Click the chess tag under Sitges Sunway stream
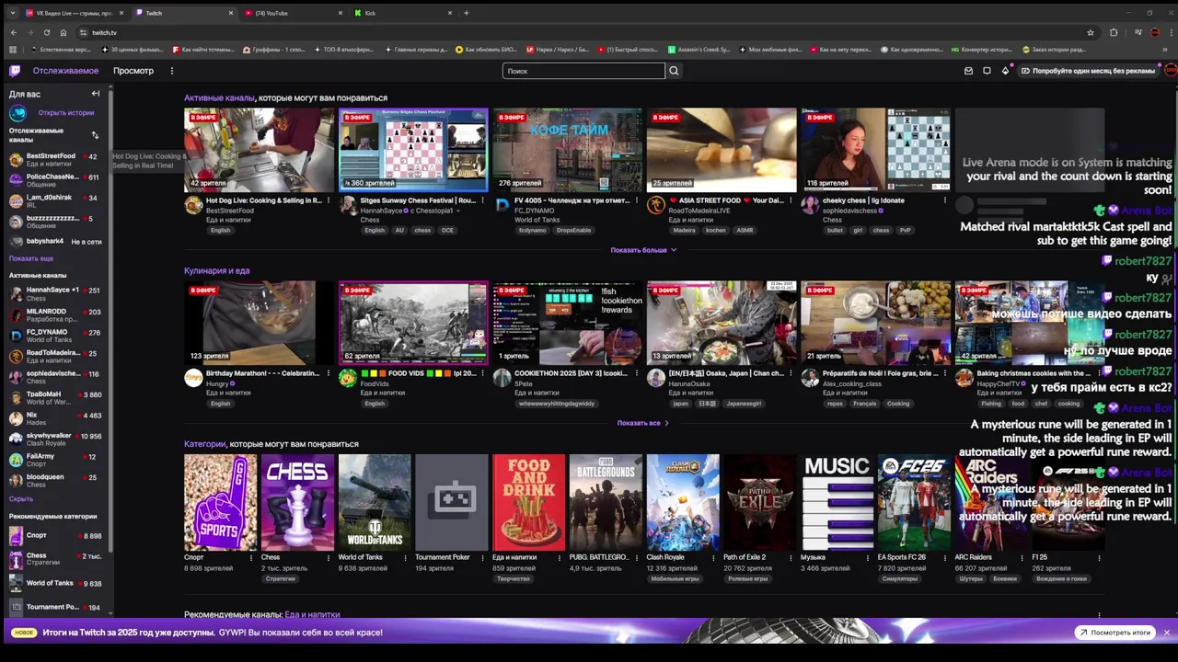Image resolution: width=1178 pixels, height=662 pixels. [422, 230]
